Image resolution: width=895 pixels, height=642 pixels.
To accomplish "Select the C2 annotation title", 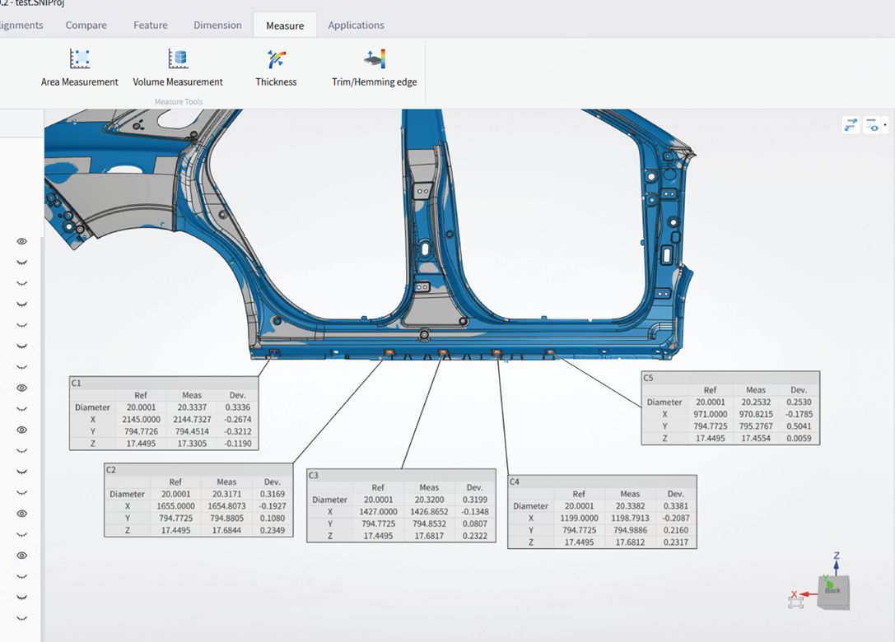I will click(x=110, y=470).
